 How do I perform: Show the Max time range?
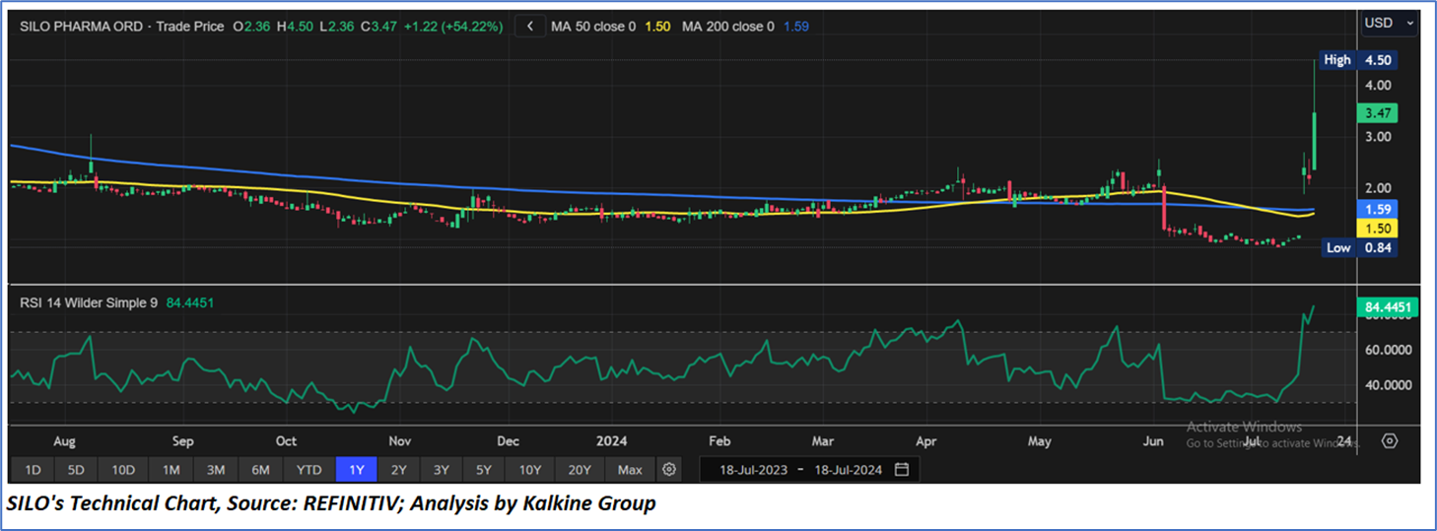tap(630, 470)
